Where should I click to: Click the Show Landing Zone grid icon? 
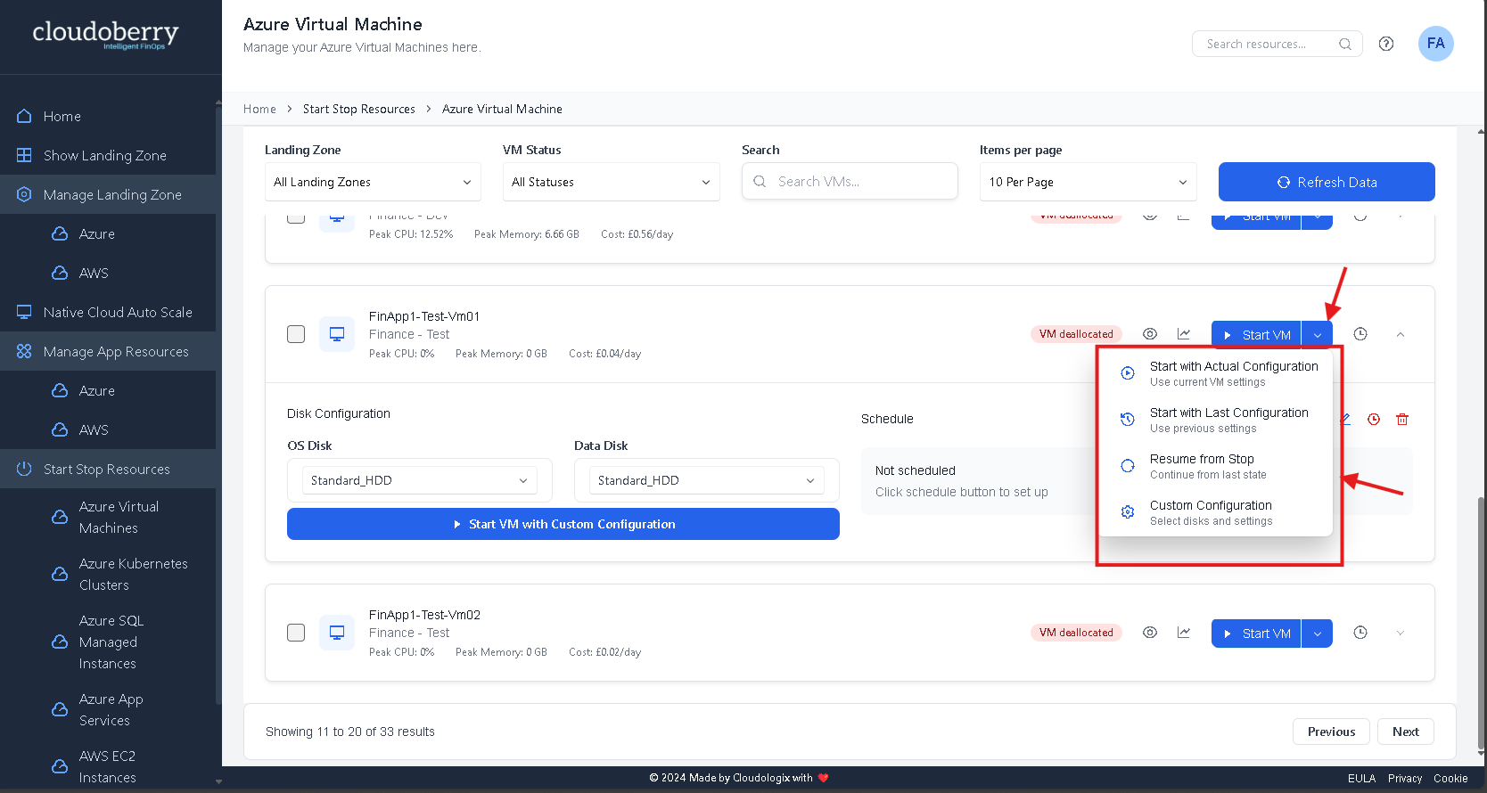[24, 155]
